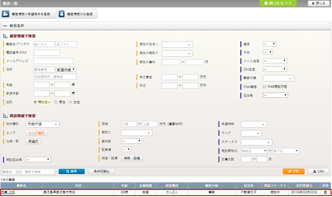
Task: Click the 顧客情報のみ登録 button
Action: (77, 14)
